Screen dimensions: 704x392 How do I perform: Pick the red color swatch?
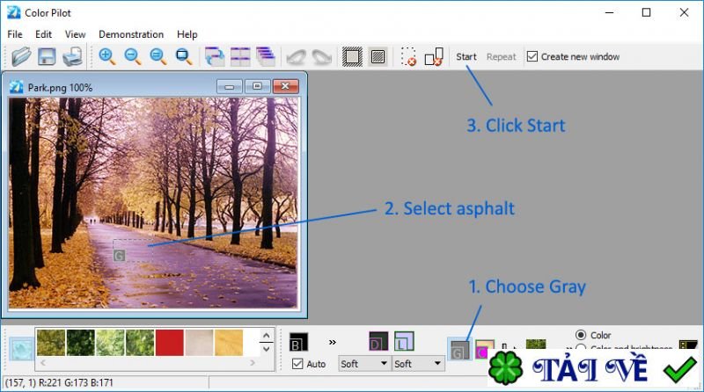169,343
